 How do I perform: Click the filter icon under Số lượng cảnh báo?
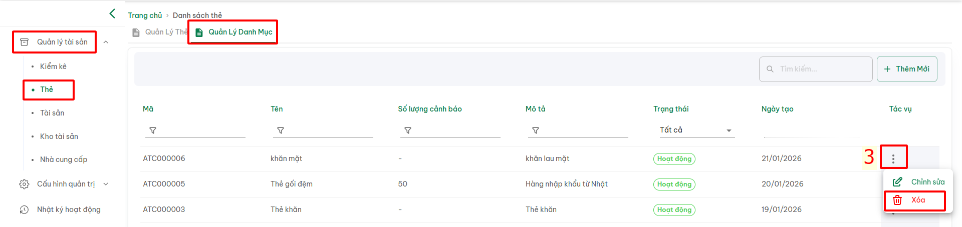[x=408, y=130]
